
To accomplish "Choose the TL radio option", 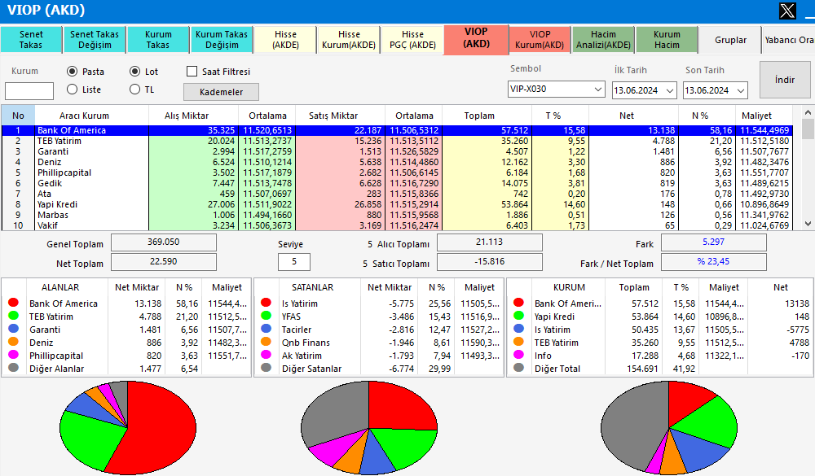I will [134, 90].
